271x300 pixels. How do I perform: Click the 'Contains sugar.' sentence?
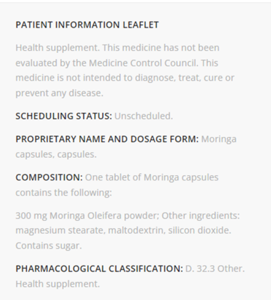[48, 246]
